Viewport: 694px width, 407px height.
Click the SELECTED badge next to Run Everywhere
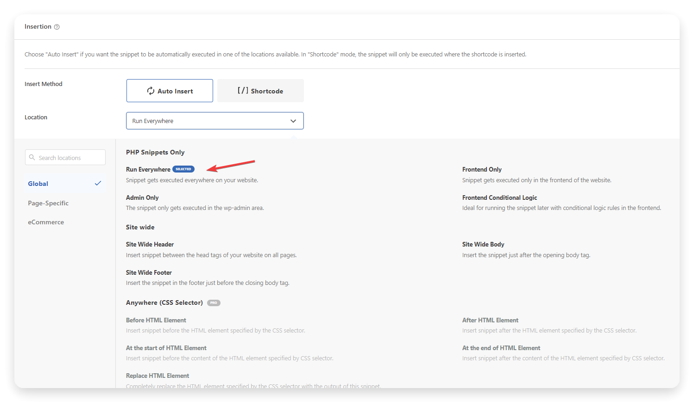(x=183, y=169)
